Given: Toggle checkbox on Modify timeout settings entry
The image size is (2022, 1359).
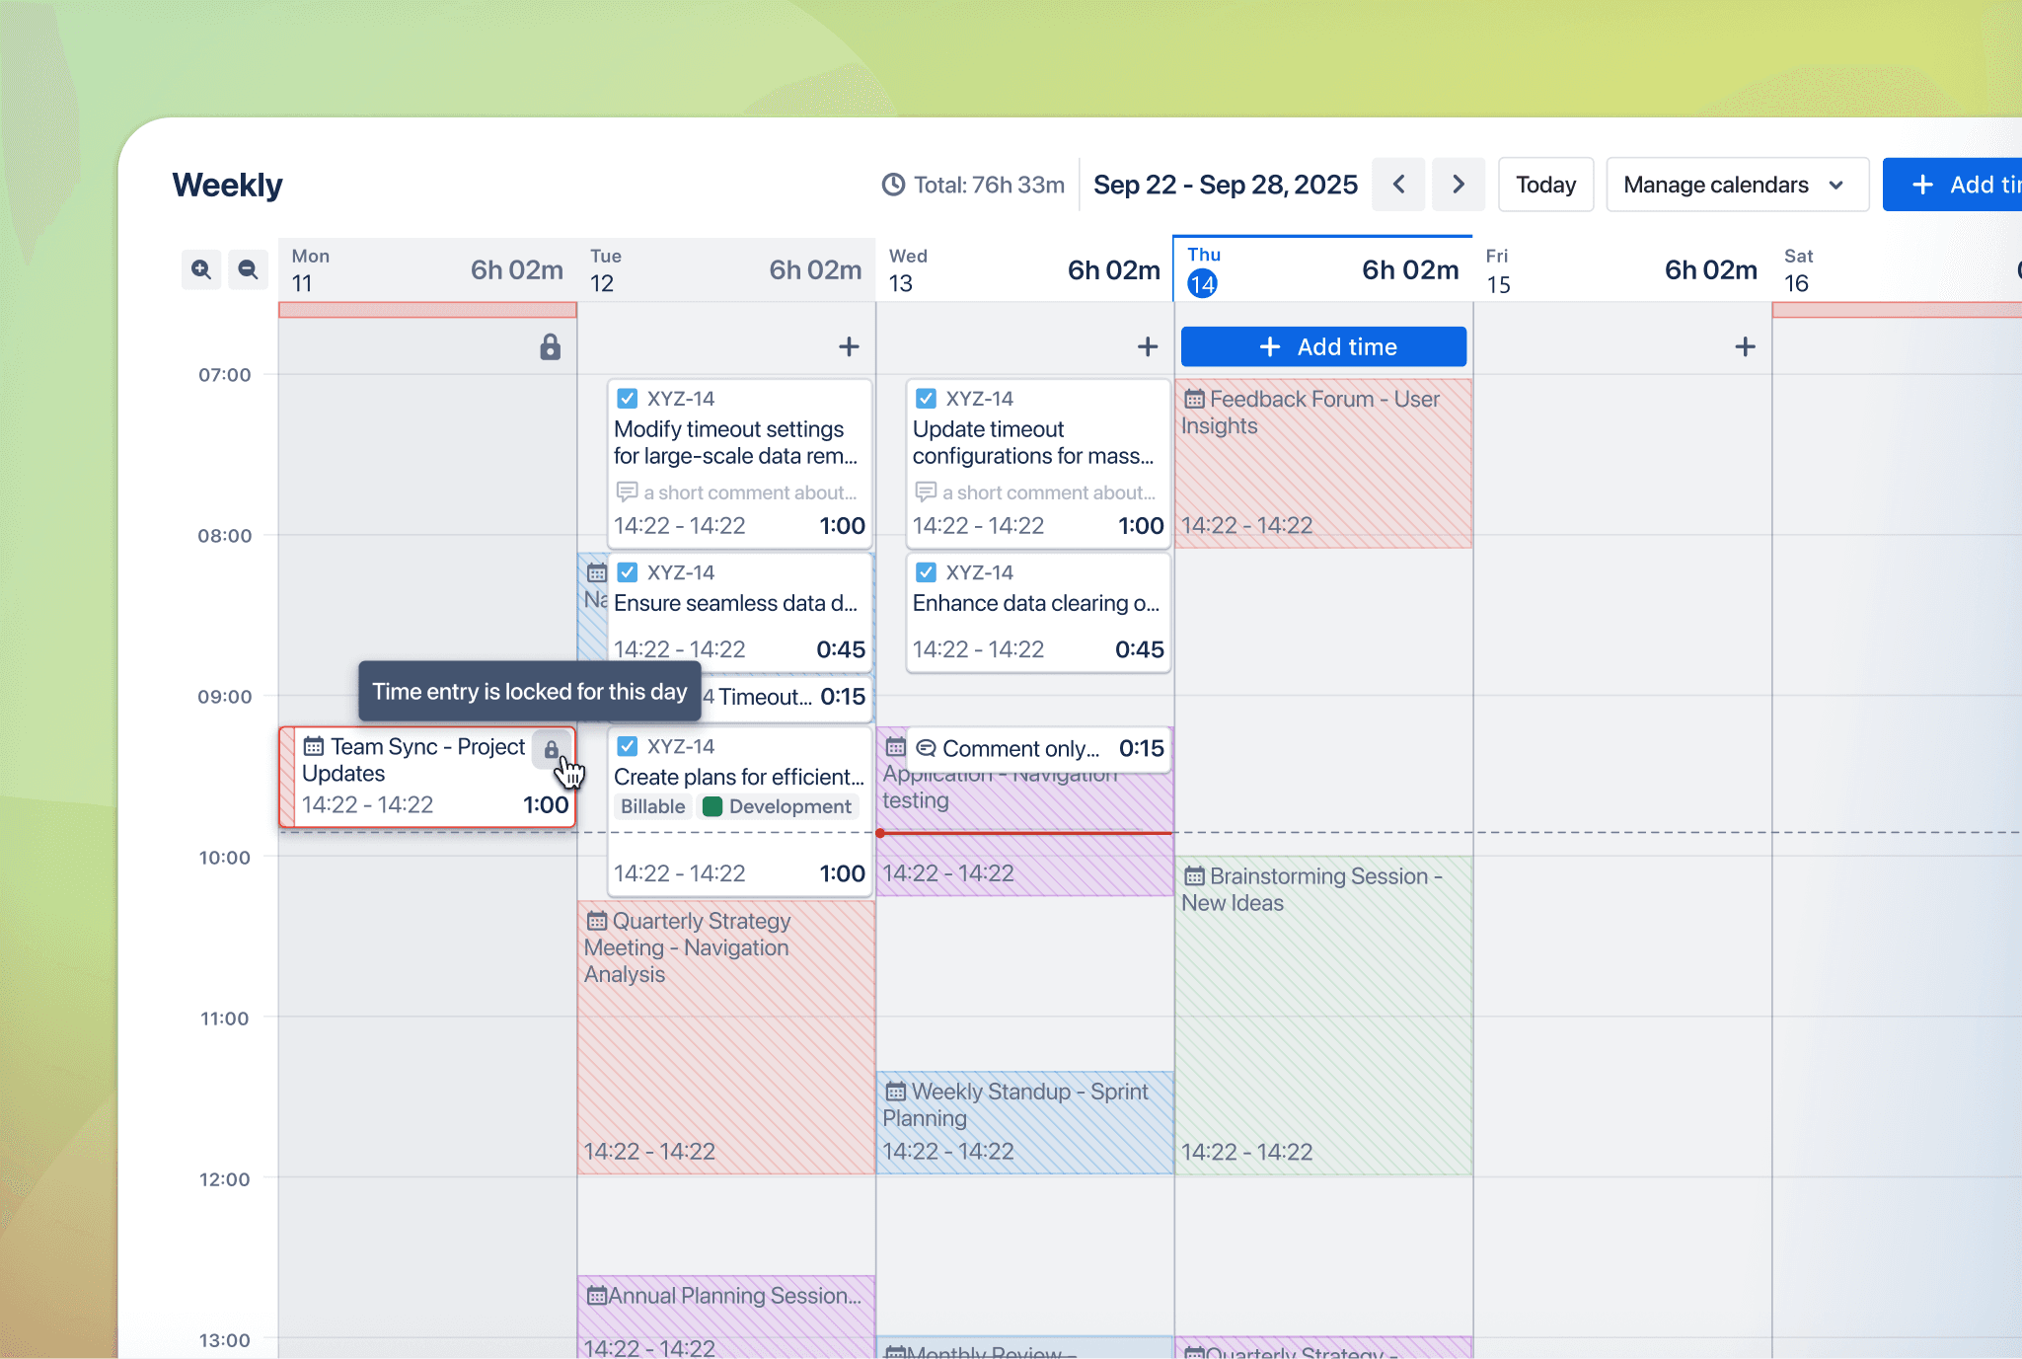Looking at the screenshot, I should coord(627,399).
